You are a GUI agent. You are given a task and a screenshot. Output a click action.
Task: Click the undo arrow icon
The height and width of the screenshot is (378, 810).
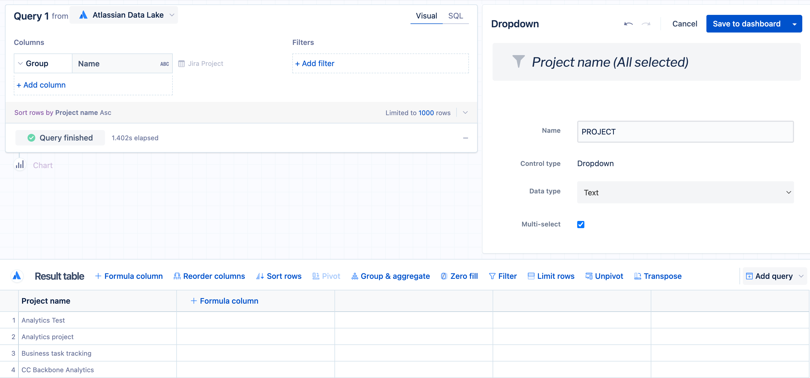tap(628, 24)
